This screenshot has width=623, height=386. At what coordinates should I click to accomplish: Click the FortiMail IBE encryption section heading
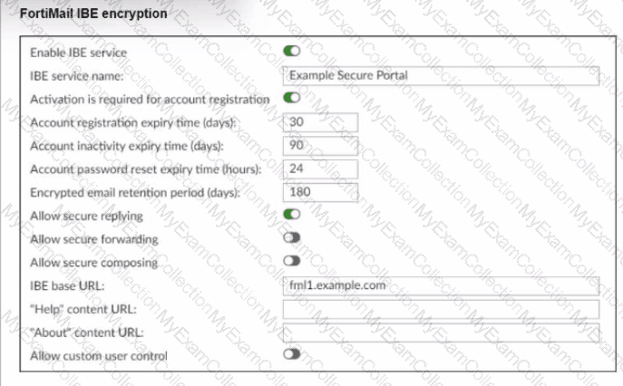point(86,15)
